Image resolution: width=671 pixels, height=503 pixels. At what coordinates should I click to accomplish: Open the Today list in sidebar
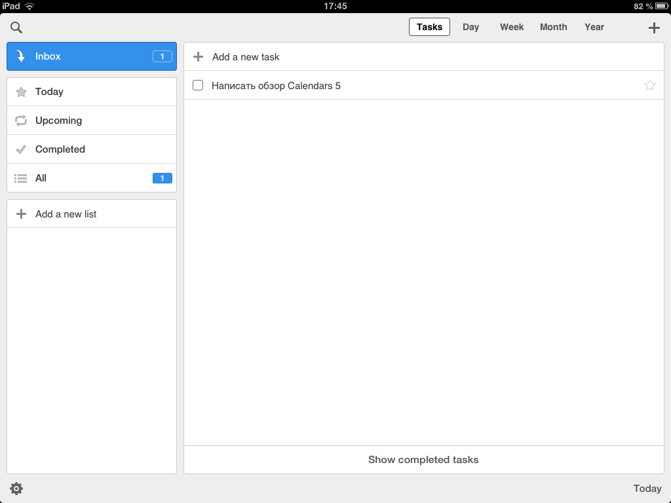92,92
